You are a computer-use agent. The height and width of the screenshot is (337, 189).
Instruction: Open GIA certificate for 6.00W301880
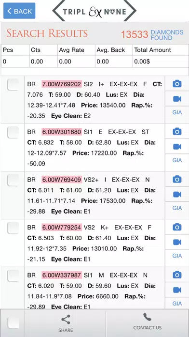tap(177, 160)
